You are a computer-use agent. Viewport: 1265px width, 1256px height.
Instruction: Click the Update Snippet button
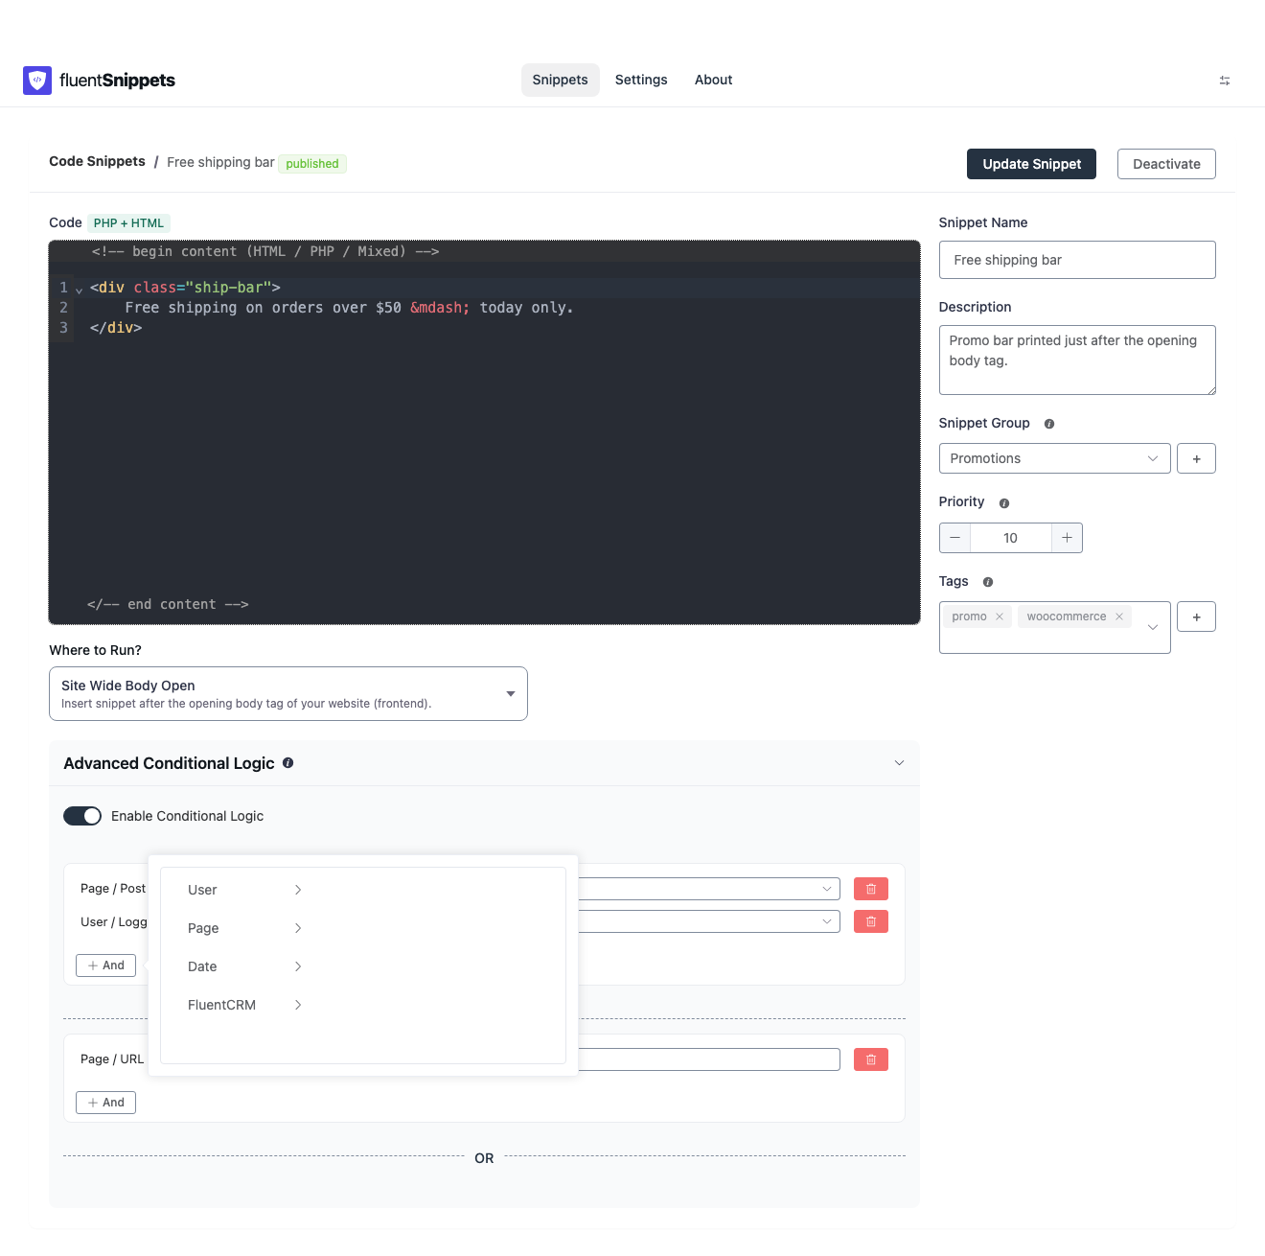1031,164
